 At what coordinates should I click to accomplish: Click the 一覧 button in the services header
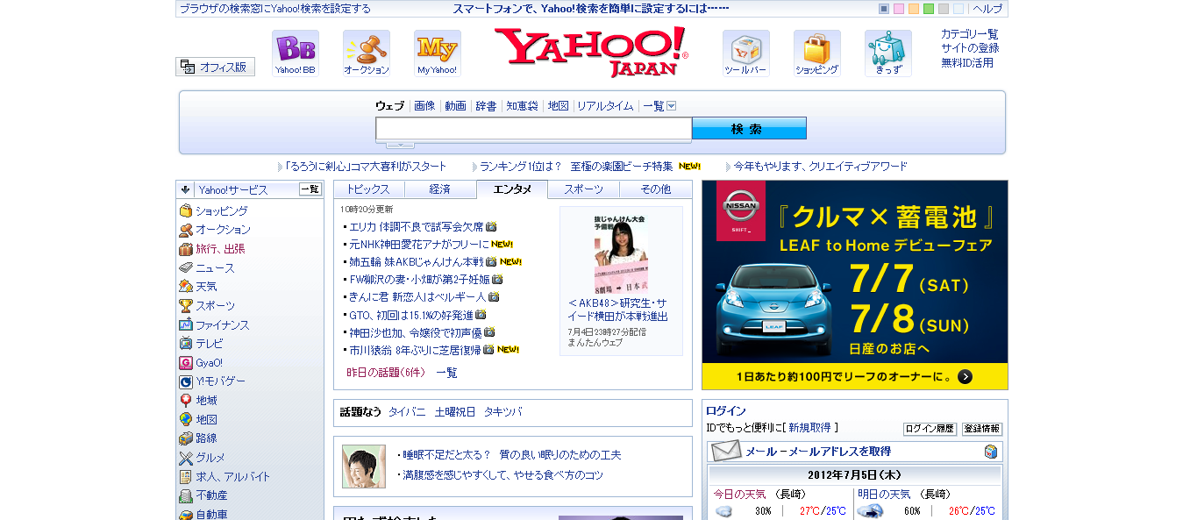point(310,189)
